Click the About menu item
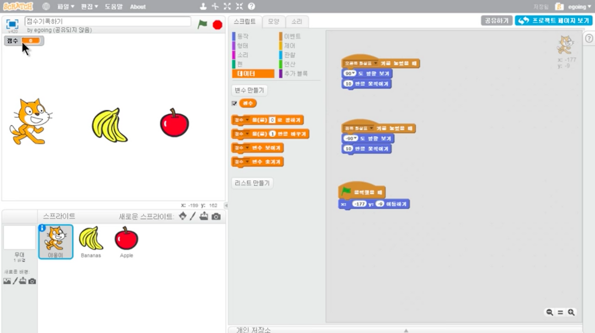The height and width of the screenshot is (333, 595). 138,7
